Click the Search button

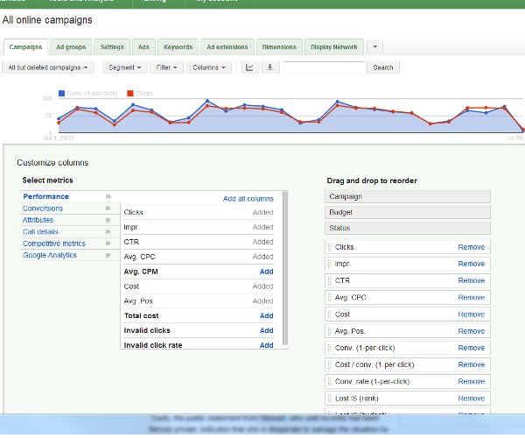(x=383, y=67)
